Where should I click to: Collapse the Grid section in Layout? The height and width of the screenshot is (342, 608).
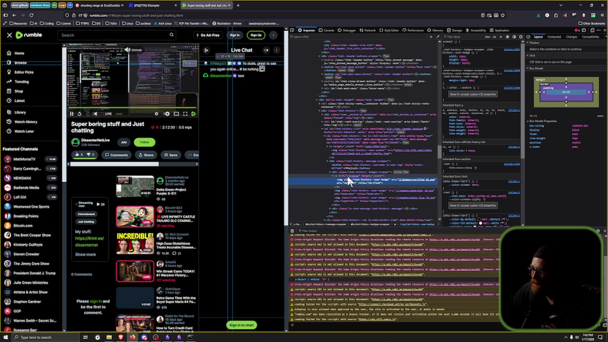(528, 56)
